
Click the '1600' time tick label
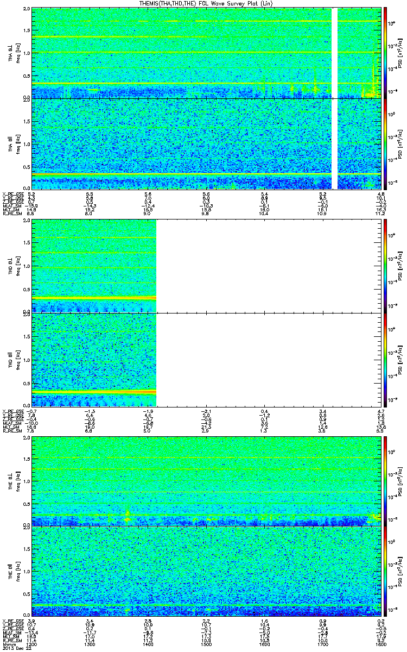point(264,644)
